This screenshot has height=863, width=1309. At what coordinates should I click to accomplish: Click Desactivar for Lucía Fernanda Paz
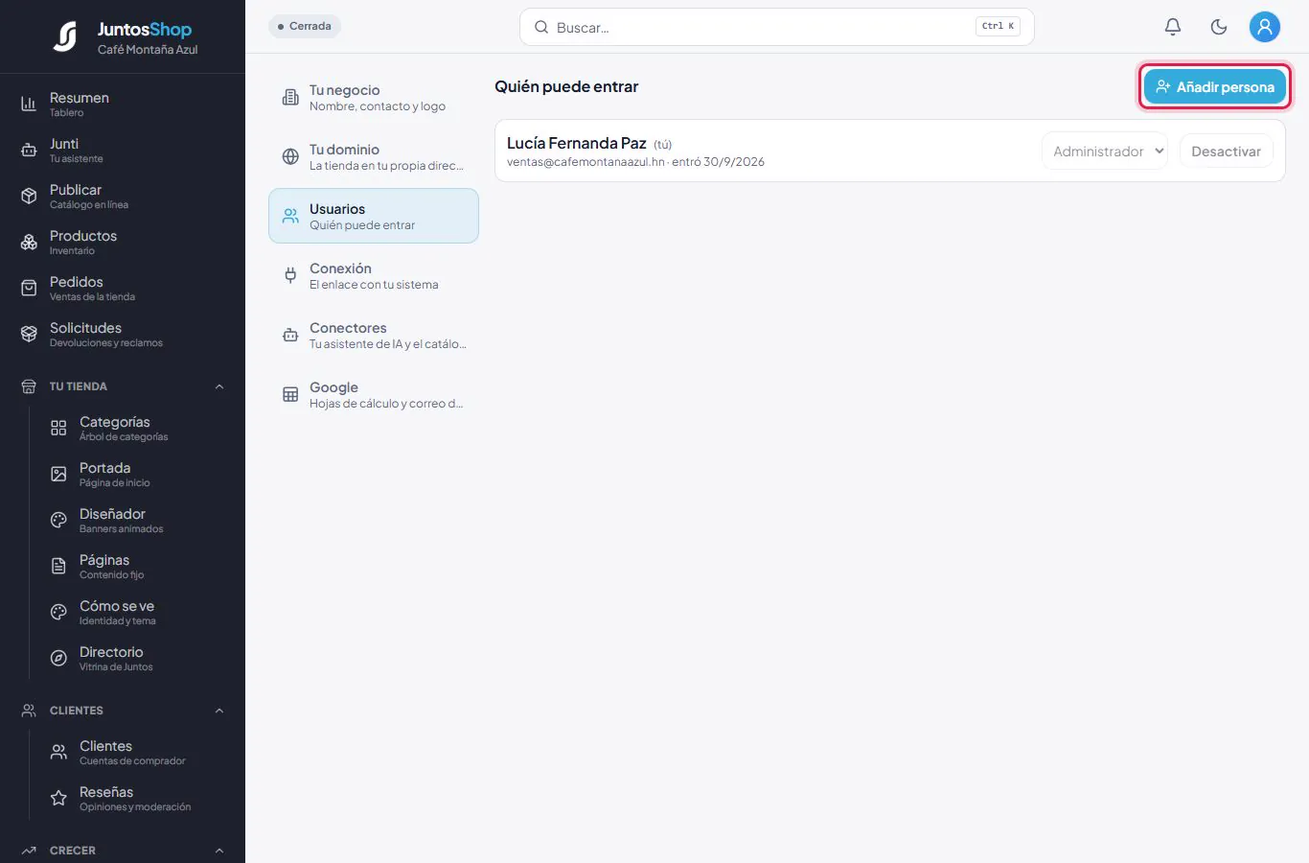[x=1227, y=151]
